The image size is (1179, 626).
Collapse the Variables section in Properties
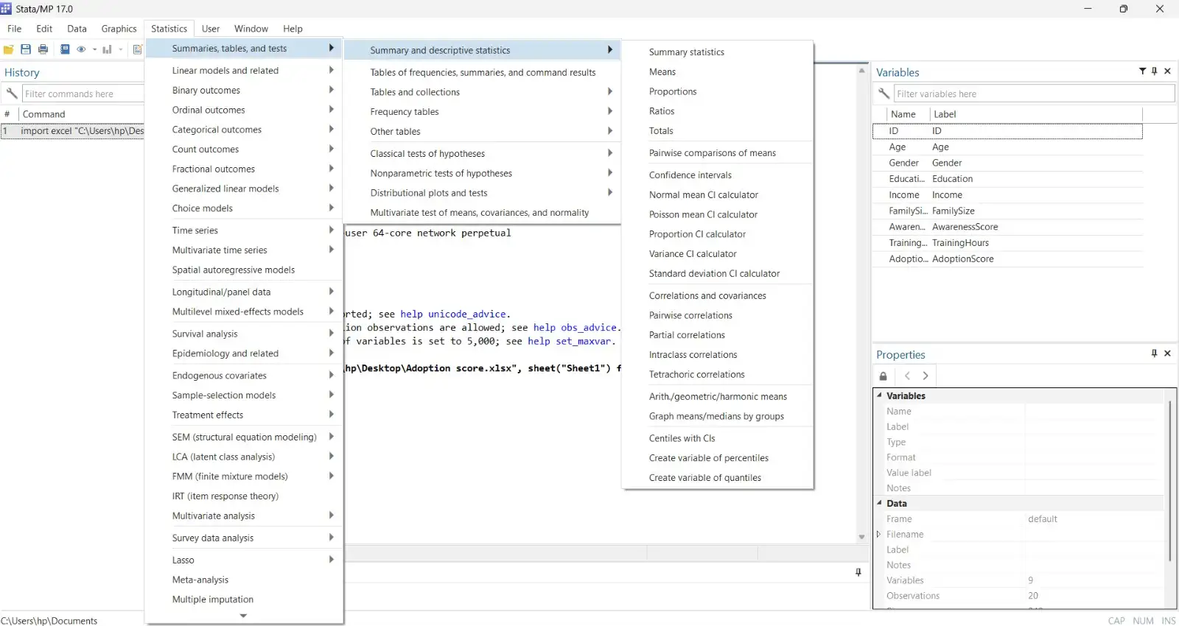tap(879, 395)
